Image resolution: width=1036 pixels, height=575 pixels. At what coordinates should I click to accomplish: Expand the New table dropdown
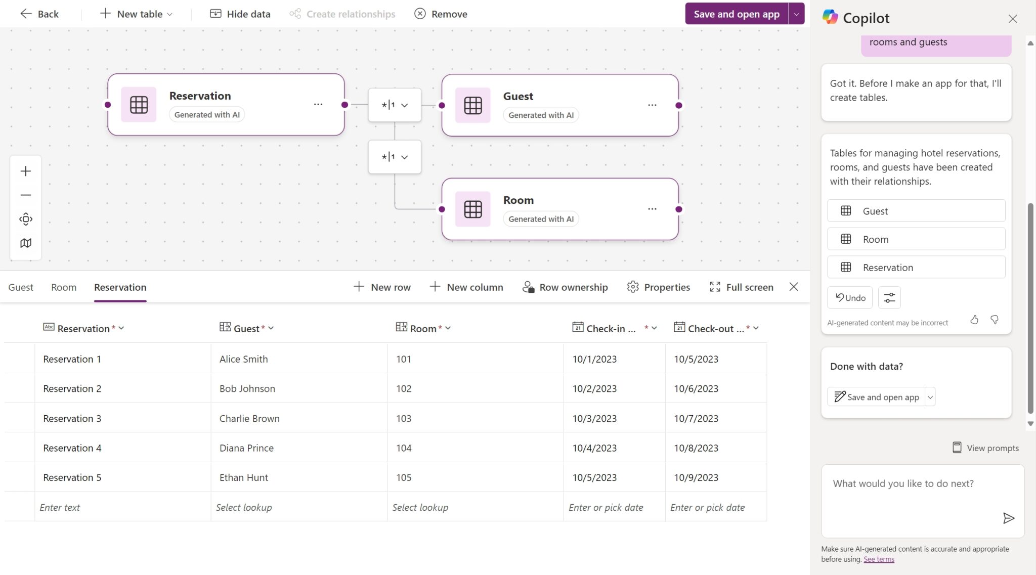pos(169,14)
